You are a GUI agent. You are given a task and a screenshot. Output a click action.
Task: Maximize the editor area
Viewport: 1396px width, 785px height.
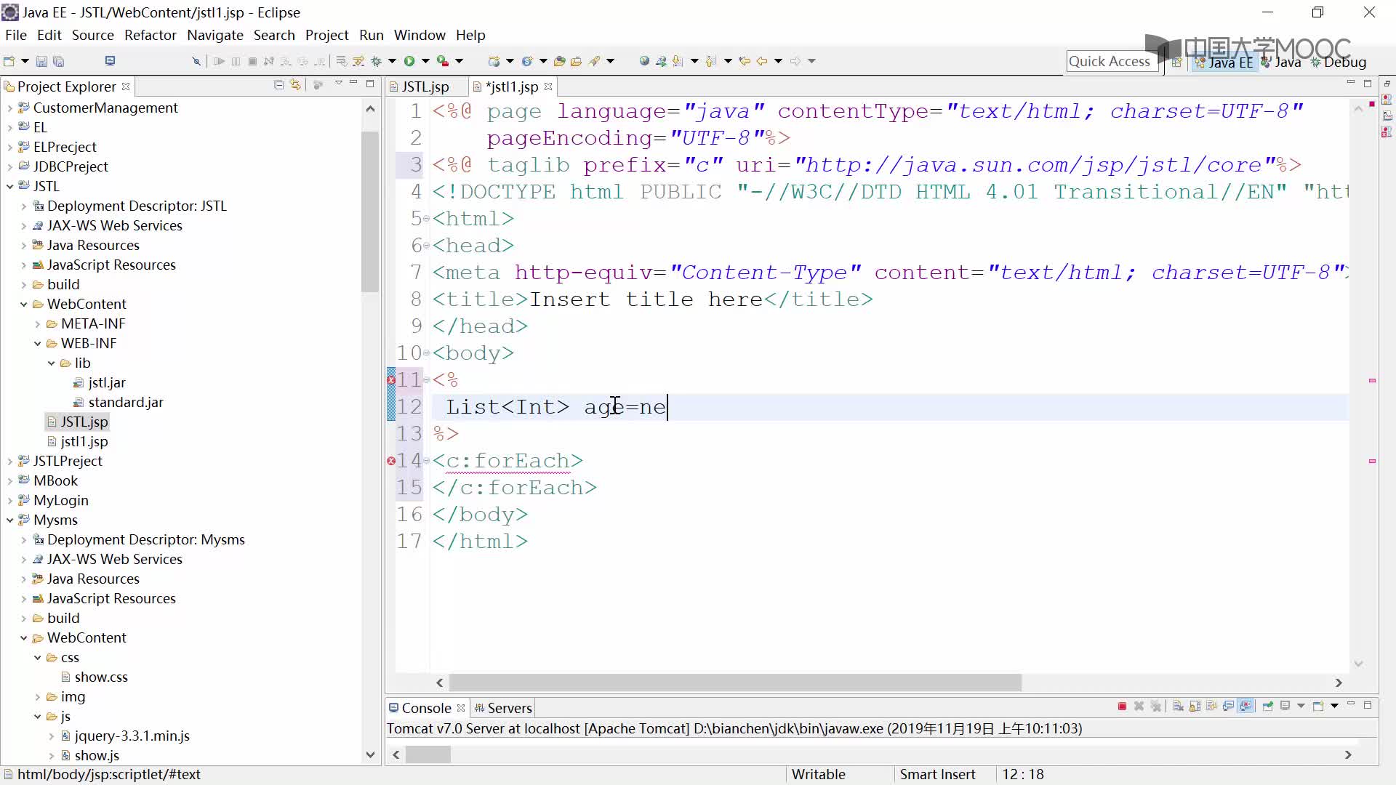pyautogui.click(x=1368, y=84)
